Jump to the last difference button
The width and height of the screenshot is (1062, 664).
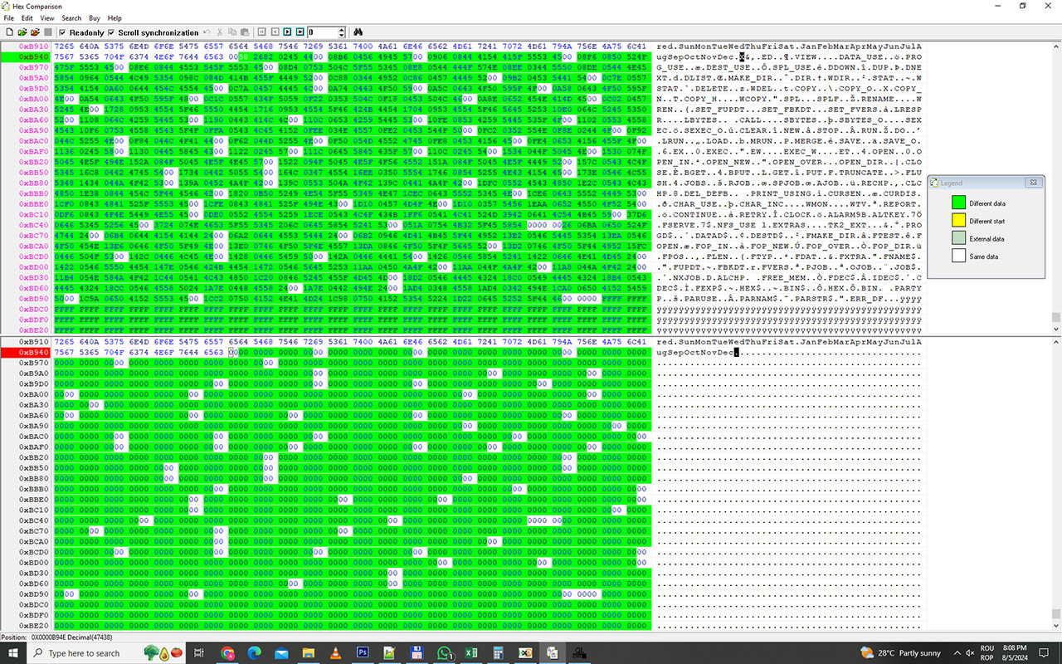pyautogui.click(x=300, y=32)
